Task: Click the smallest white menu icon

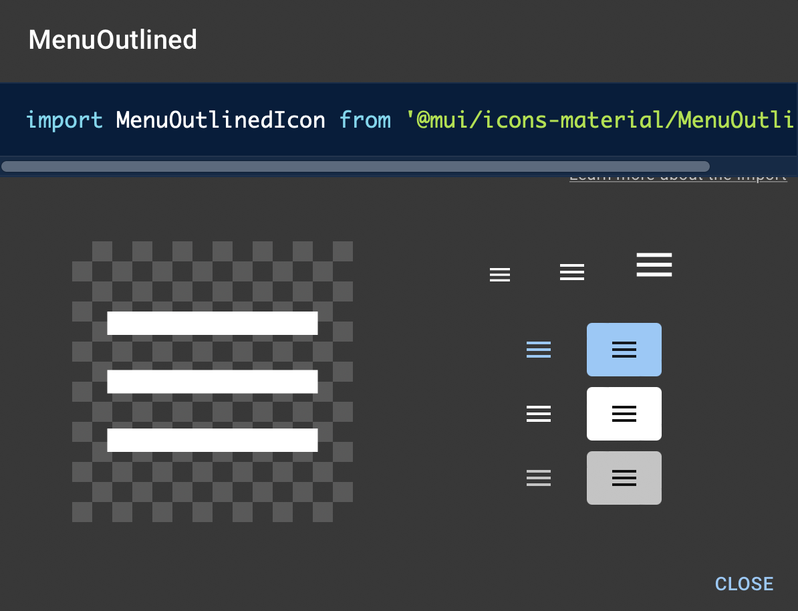Action: coord(500,275)
